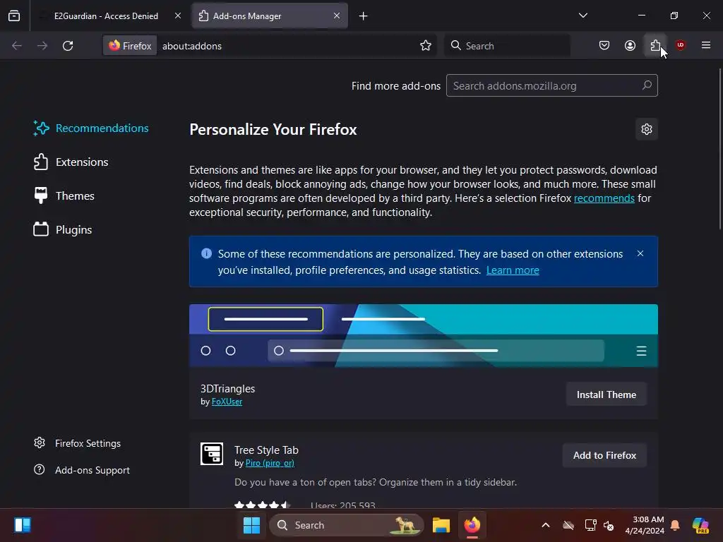Click the magnifier in add-ons search field
Viewport: 723px width, 542px height.
[647, 85]
